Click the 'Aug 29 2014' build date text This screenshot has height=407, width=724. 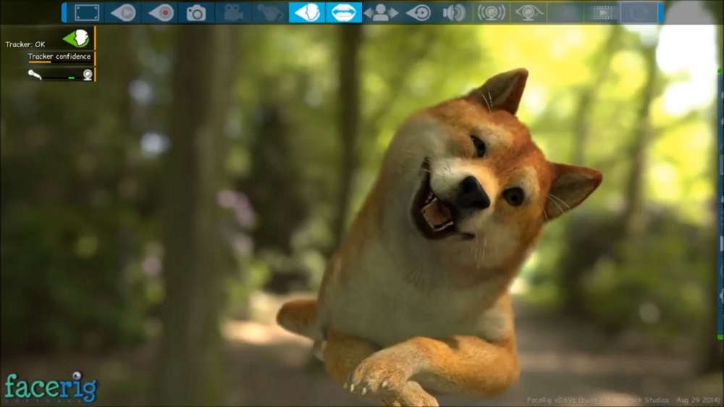click(x=698, y=400)
